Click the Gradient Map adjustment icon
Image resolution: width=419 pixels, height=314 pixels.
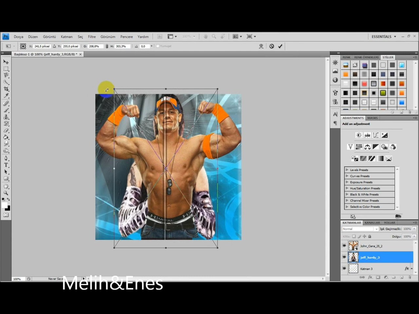point(380,159)
